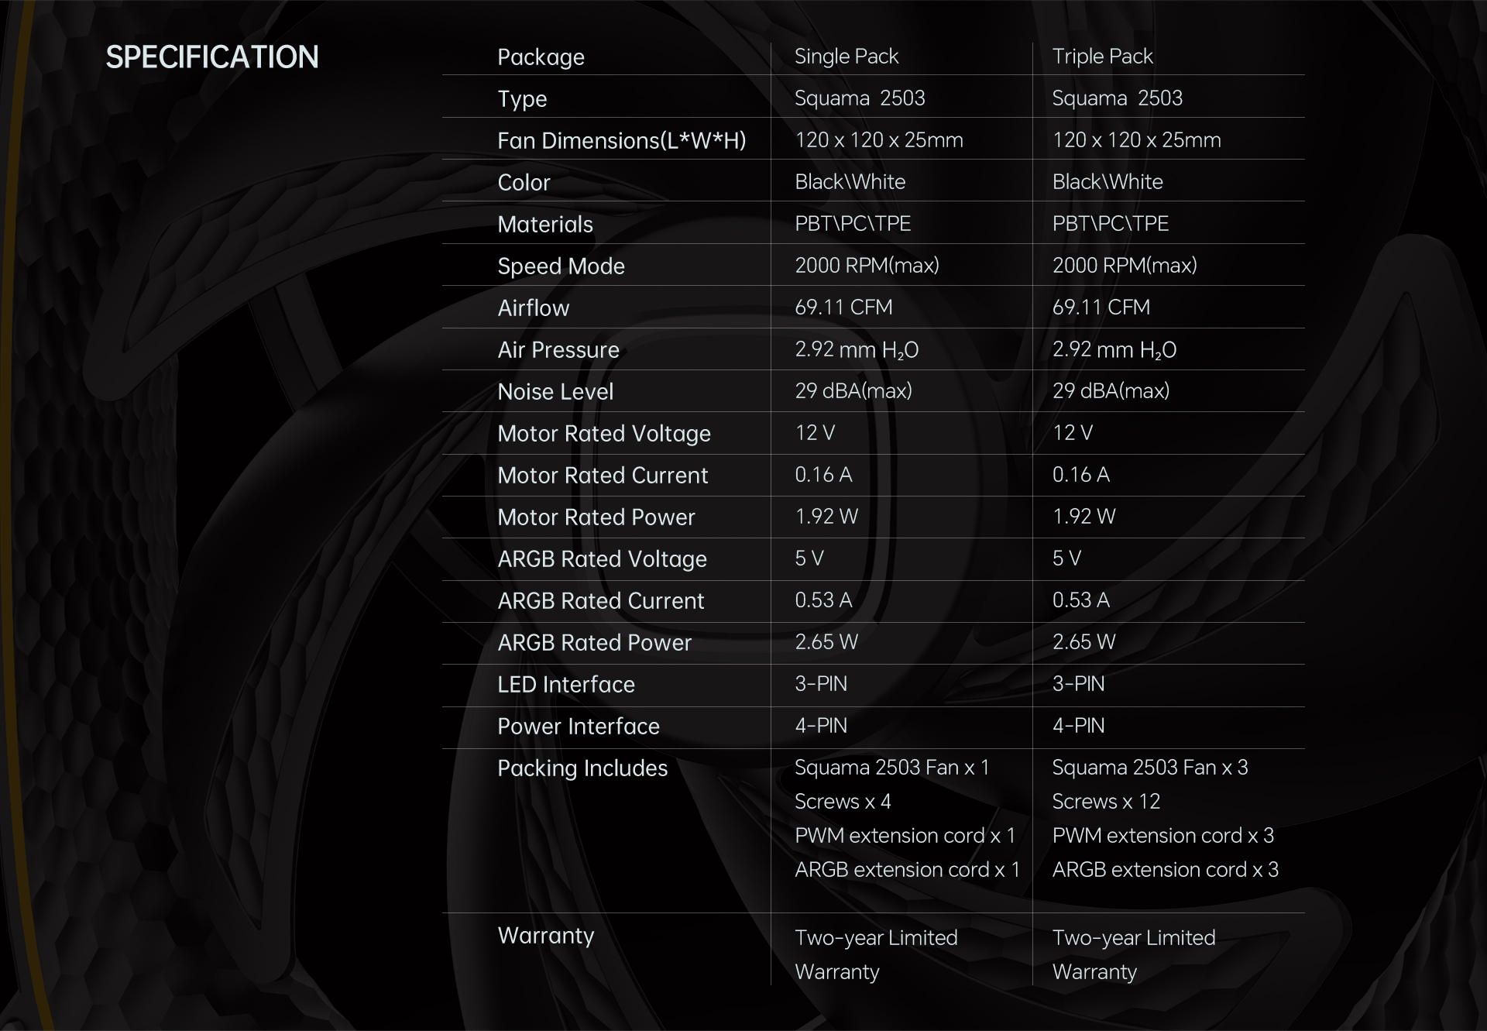Click the SPECIFICATION heading

(211, 57)
